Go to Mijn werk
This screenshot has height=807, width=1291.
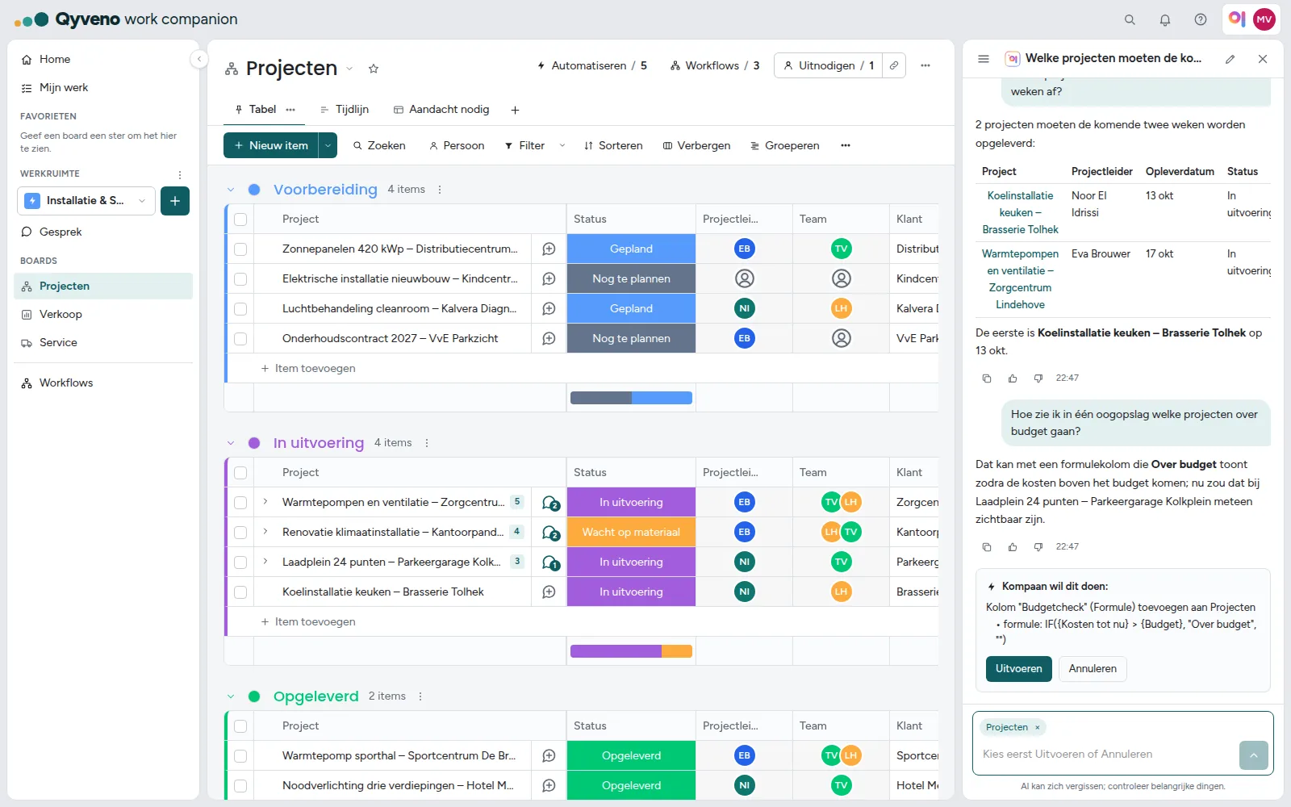point(103,88)
